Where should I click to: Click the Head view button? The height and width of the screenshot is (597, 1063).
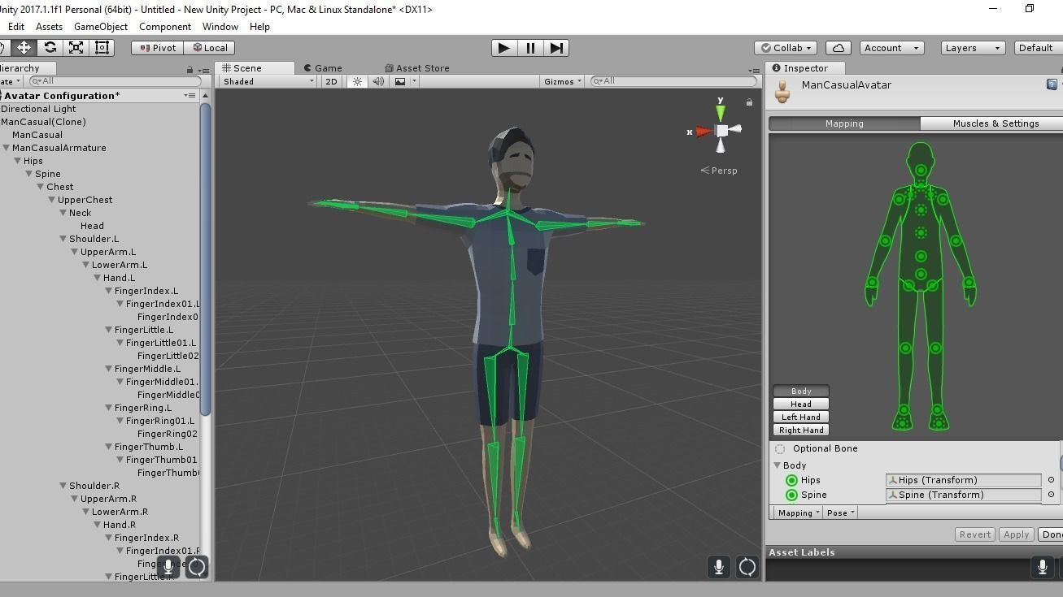(x=801, y=404)
